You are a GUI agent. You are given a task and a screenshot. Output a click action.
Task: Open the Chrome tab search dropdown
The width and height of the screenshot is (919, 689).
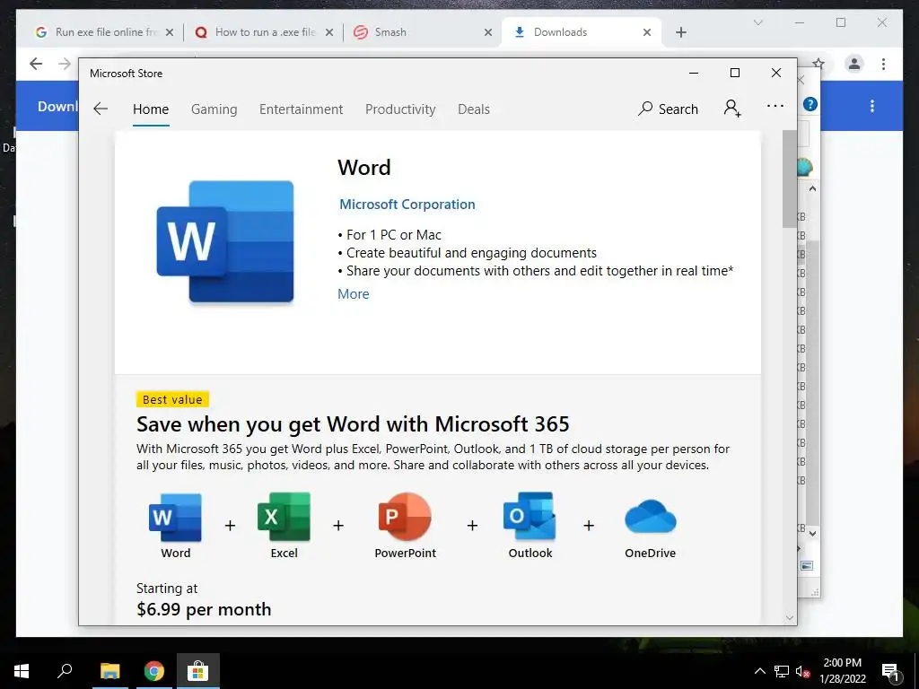point(757,22)
